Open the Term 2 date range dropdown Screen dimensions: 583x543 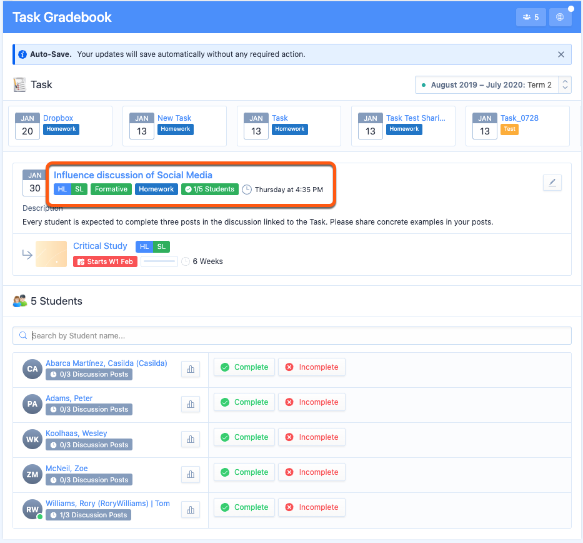pyautogui.click(x=493, y=85)
